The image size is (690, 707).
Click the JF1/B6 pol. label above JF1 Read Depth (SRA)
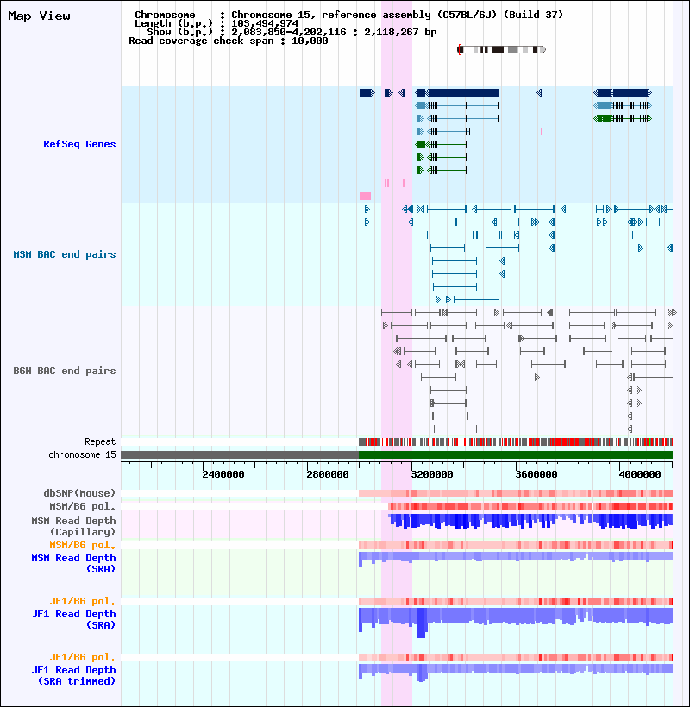point(83,601)
